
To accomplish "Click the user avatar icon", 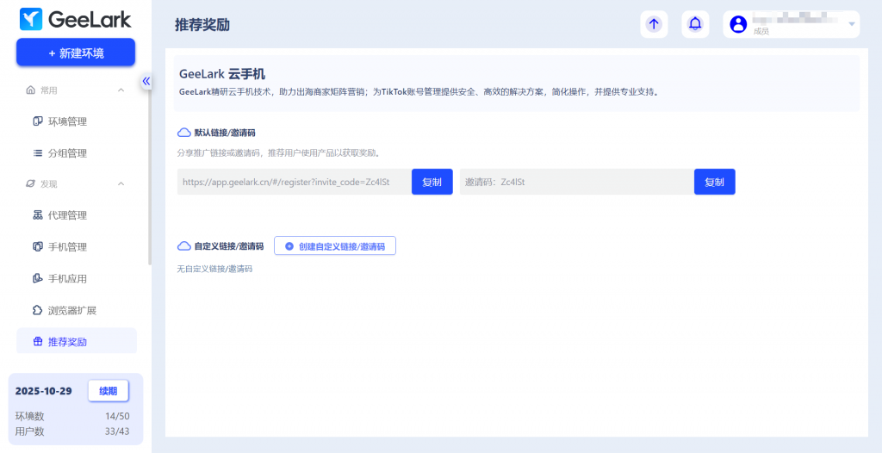I will (x=738, y=24).
